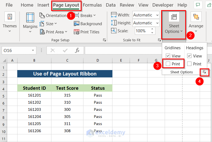Select row 4 header

(x=4, y=89)
